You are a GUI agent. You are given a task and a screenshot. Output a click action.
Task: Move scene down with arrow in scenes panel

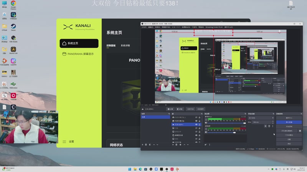tap(157, 145)
